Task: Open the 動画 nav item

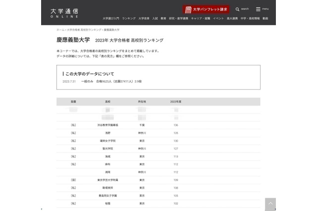Action: click(x=265, y=18)
